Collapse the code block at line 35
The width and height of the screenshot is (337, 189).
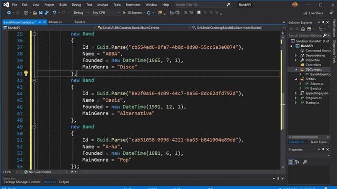point(34,34)
